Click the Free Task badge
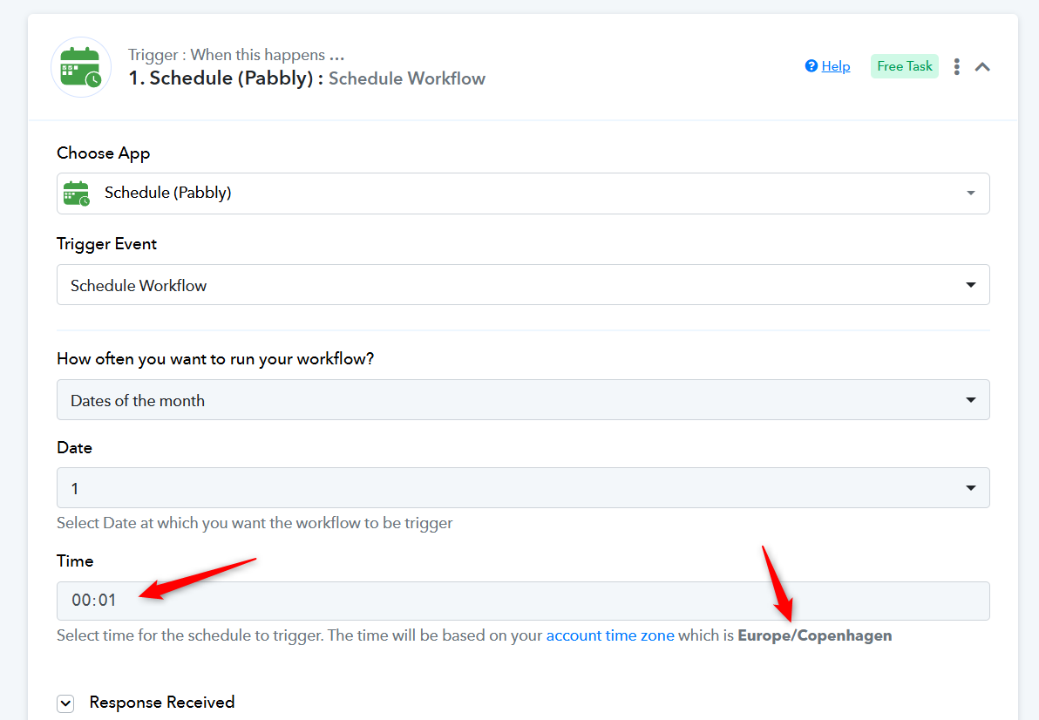1039x720 pixels. [x=904, y=66]
